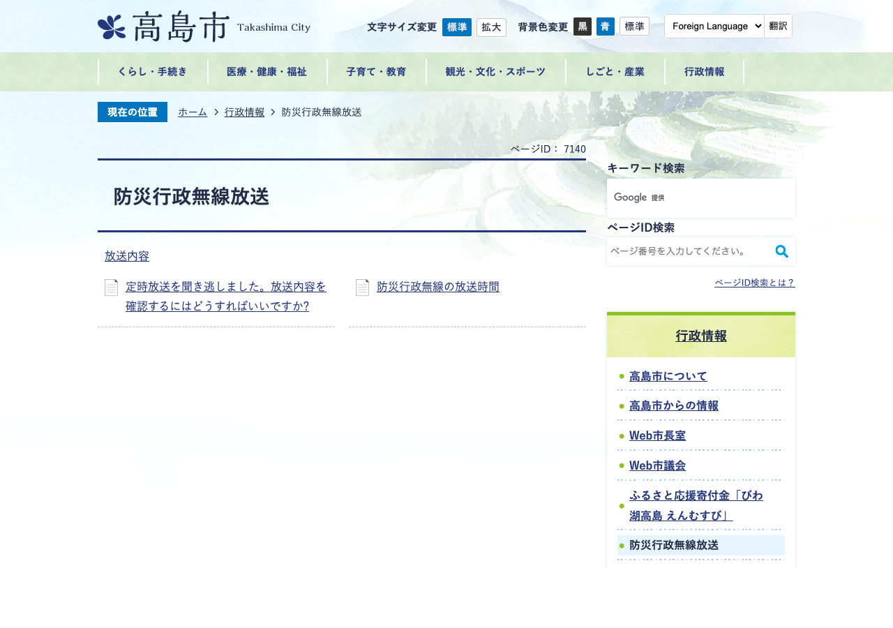Open 子育て・教育 navigation menu
Screen dimensions: 893x628
(377, 72)
